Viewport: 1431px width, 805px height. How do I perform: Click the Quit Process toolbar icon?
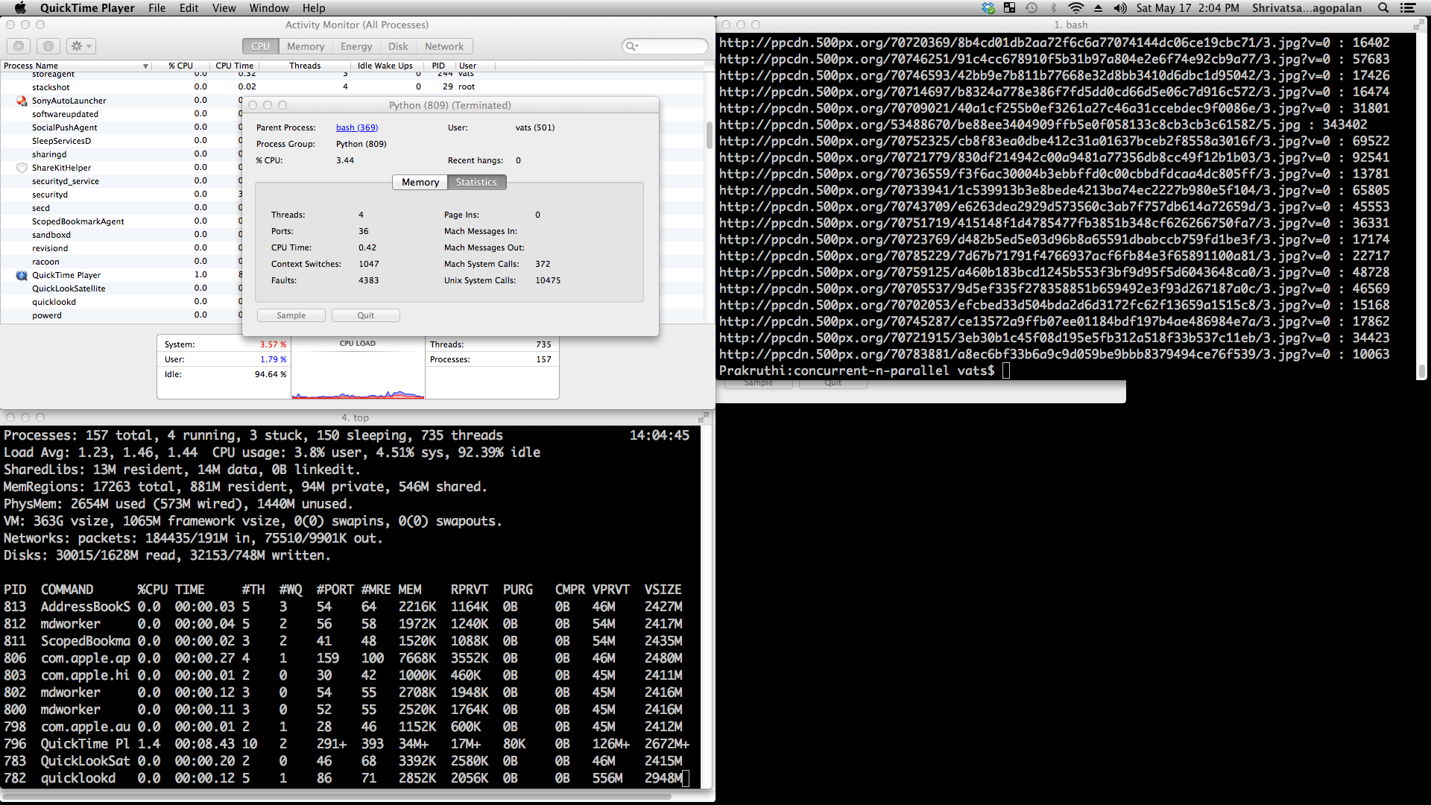point(19,46)
